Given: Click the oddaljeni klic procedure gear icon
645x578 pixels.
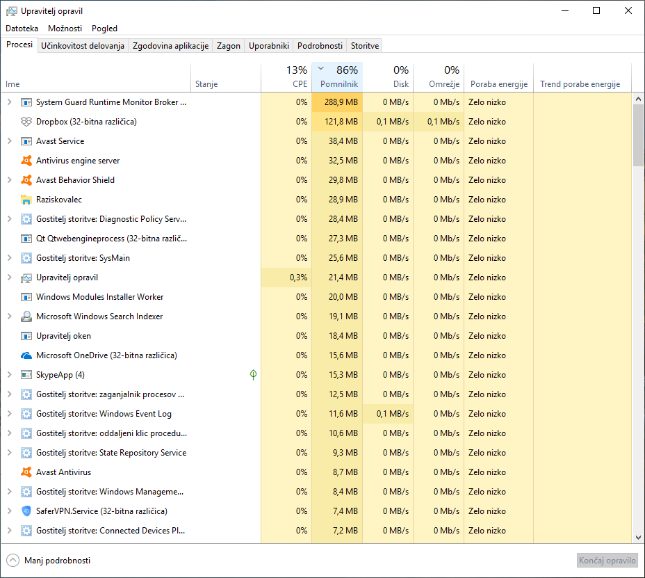Looking at the screenshot, I should pos(26,433).
